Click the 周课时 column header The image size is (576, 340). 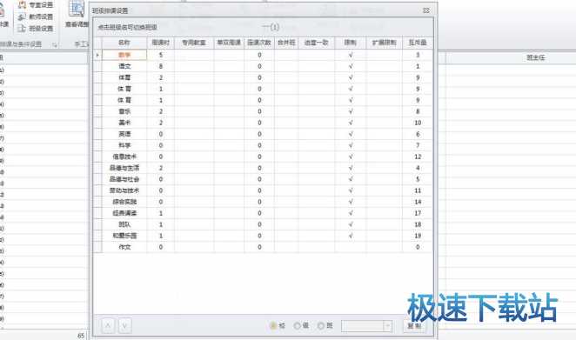point(160,43)
